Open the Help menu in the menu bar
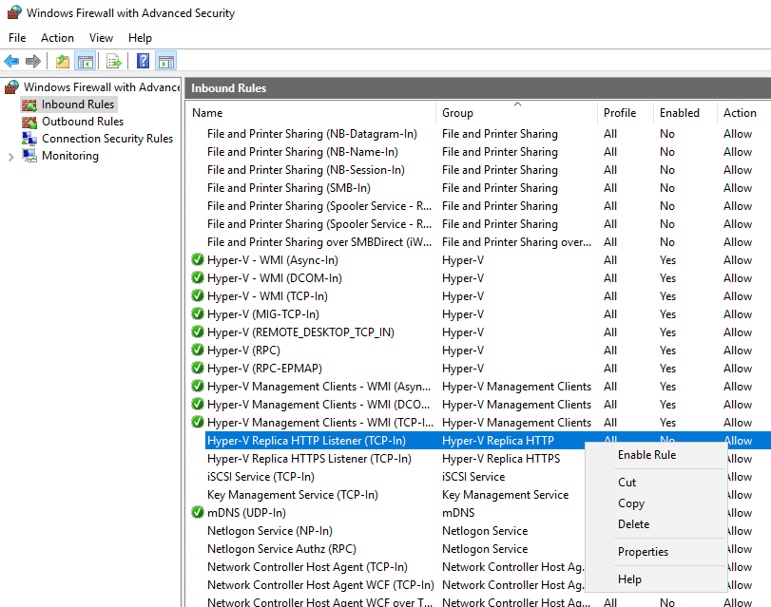Screen dimensions: 771x607 pyautogui.click(x=140, y=38)
